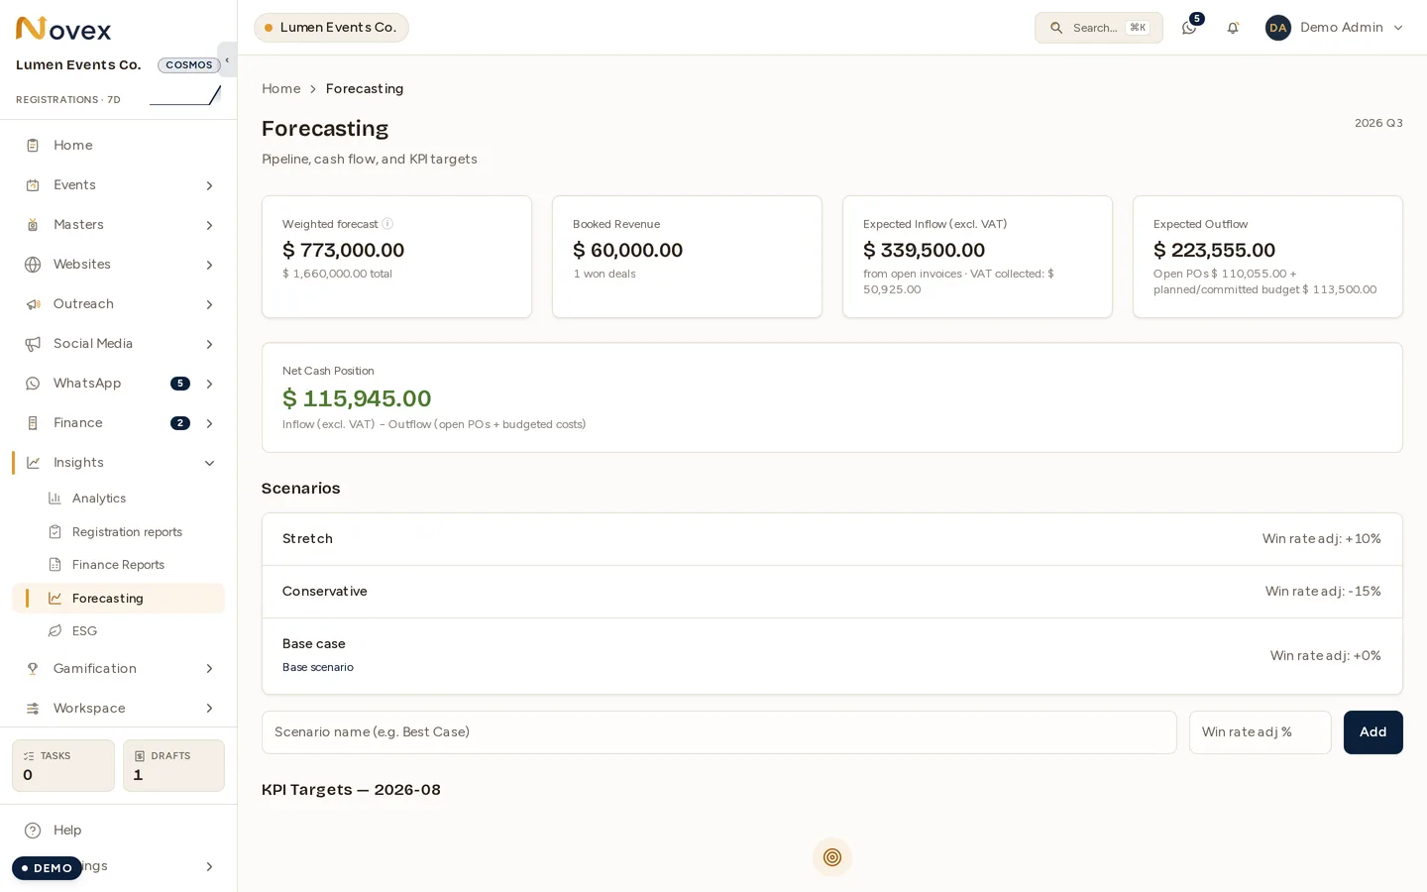The height and width of the screenshot is (892, 1427).
Task: Open the Tasks counter card
Action: coord(63,765)
